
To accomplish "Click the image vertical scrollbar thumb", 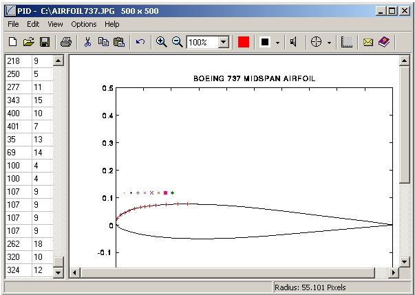I will point(404,124).
